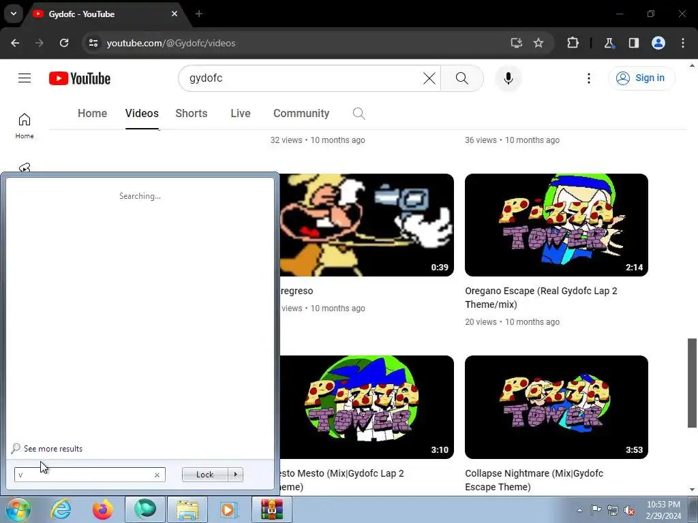The width and height of the screenshot is (698, 523).
Task: Clear Start menu search box X
Action: 157,475
